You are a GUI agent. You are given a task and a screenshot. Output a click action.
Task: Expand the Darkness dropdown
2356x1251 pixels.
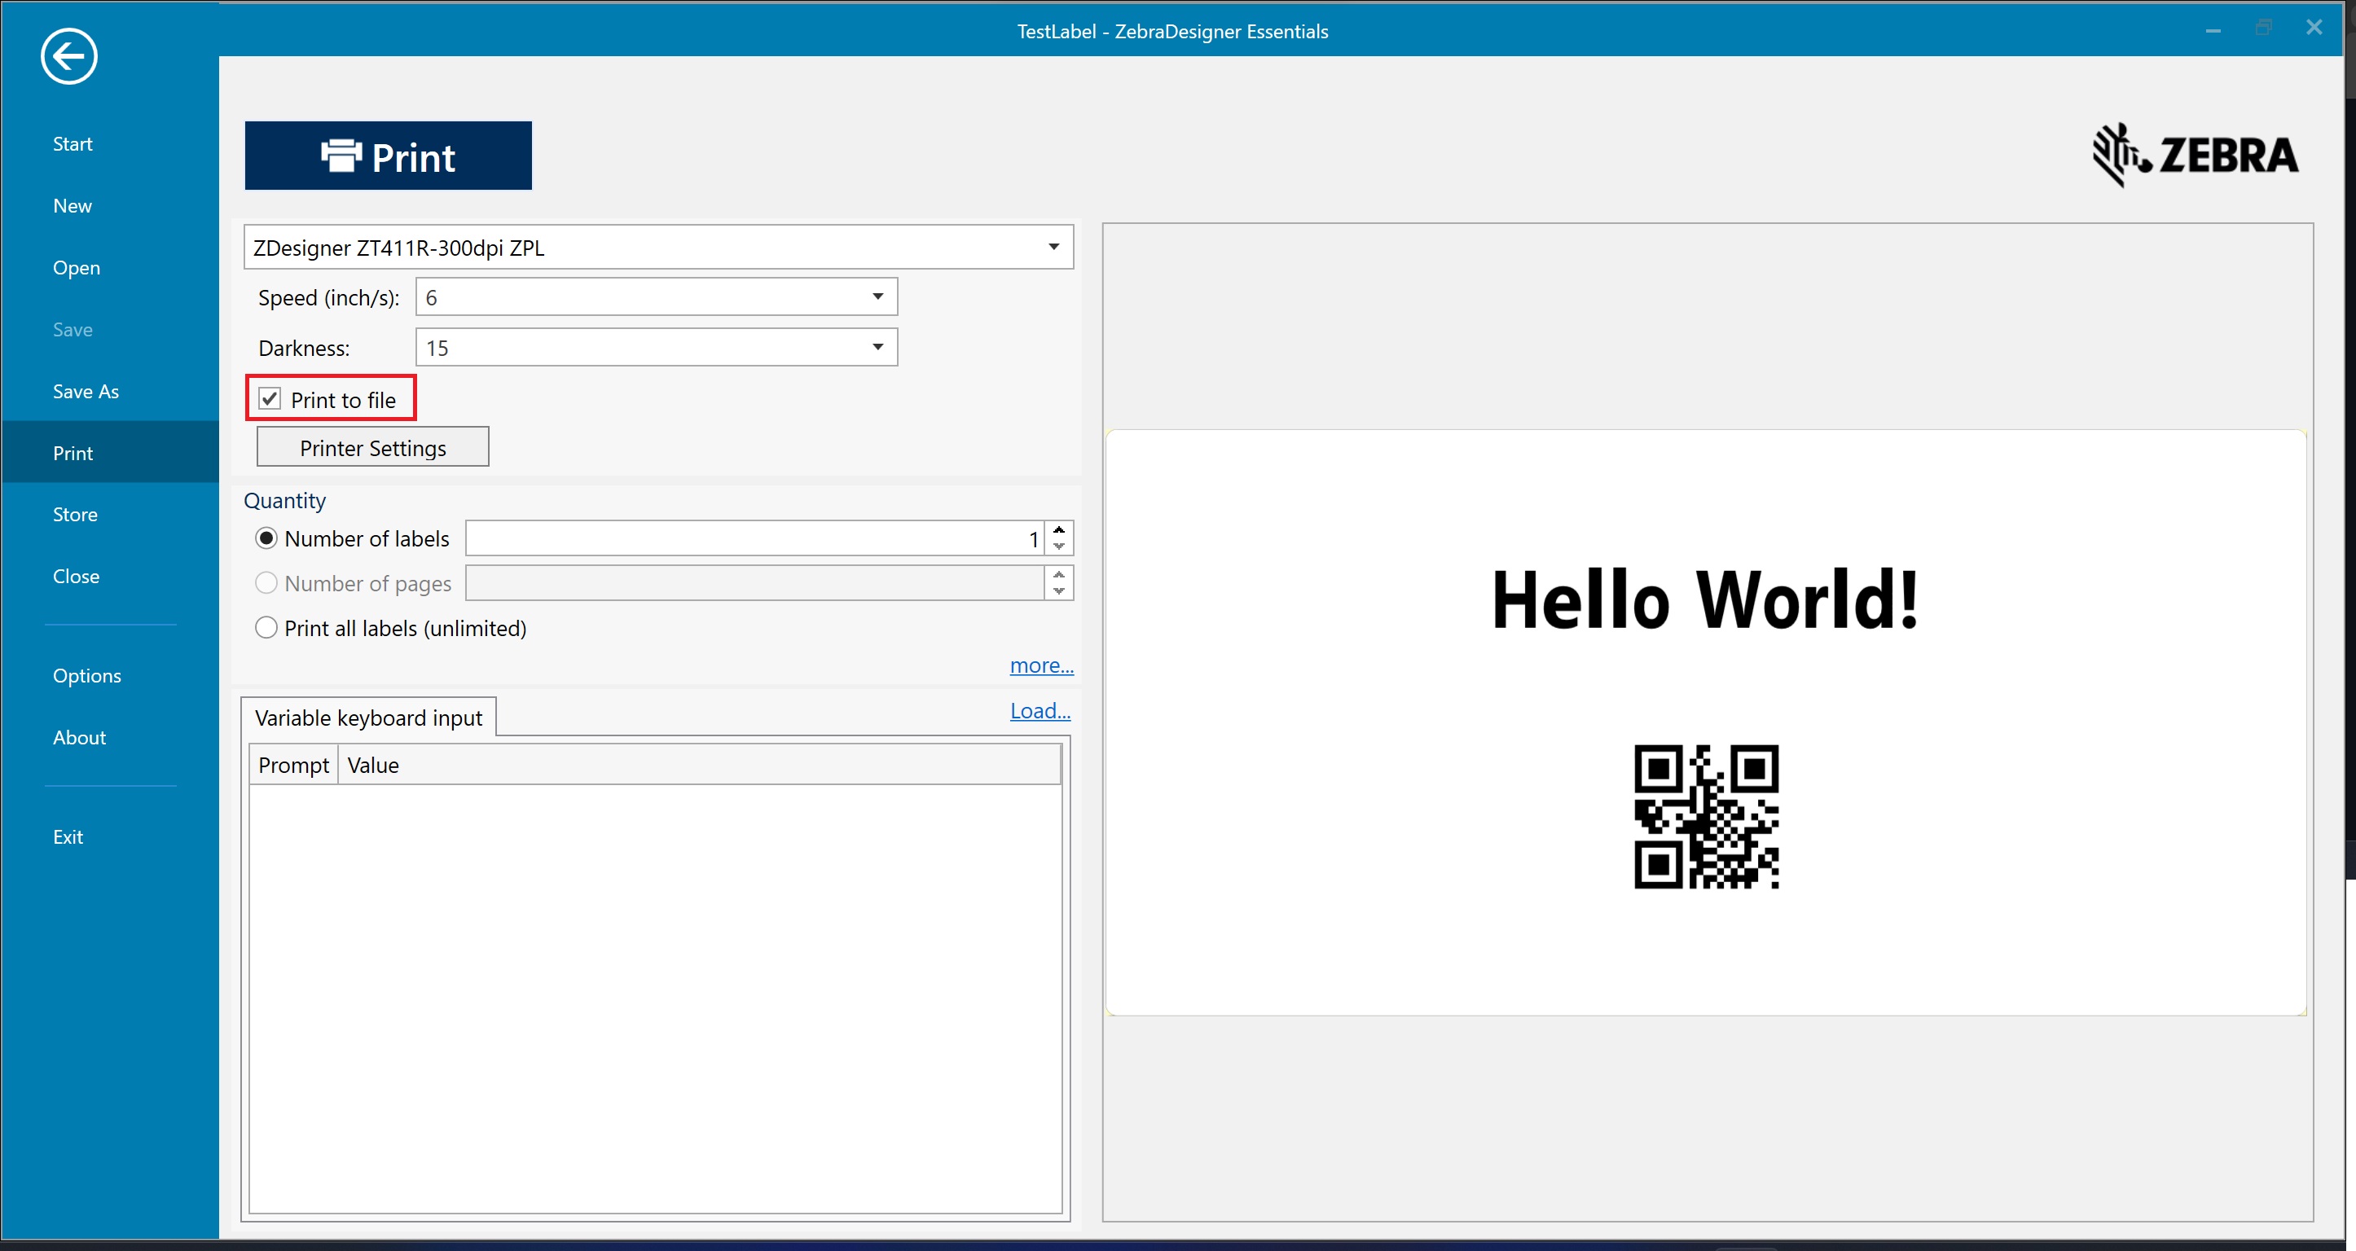coord(877,348)
